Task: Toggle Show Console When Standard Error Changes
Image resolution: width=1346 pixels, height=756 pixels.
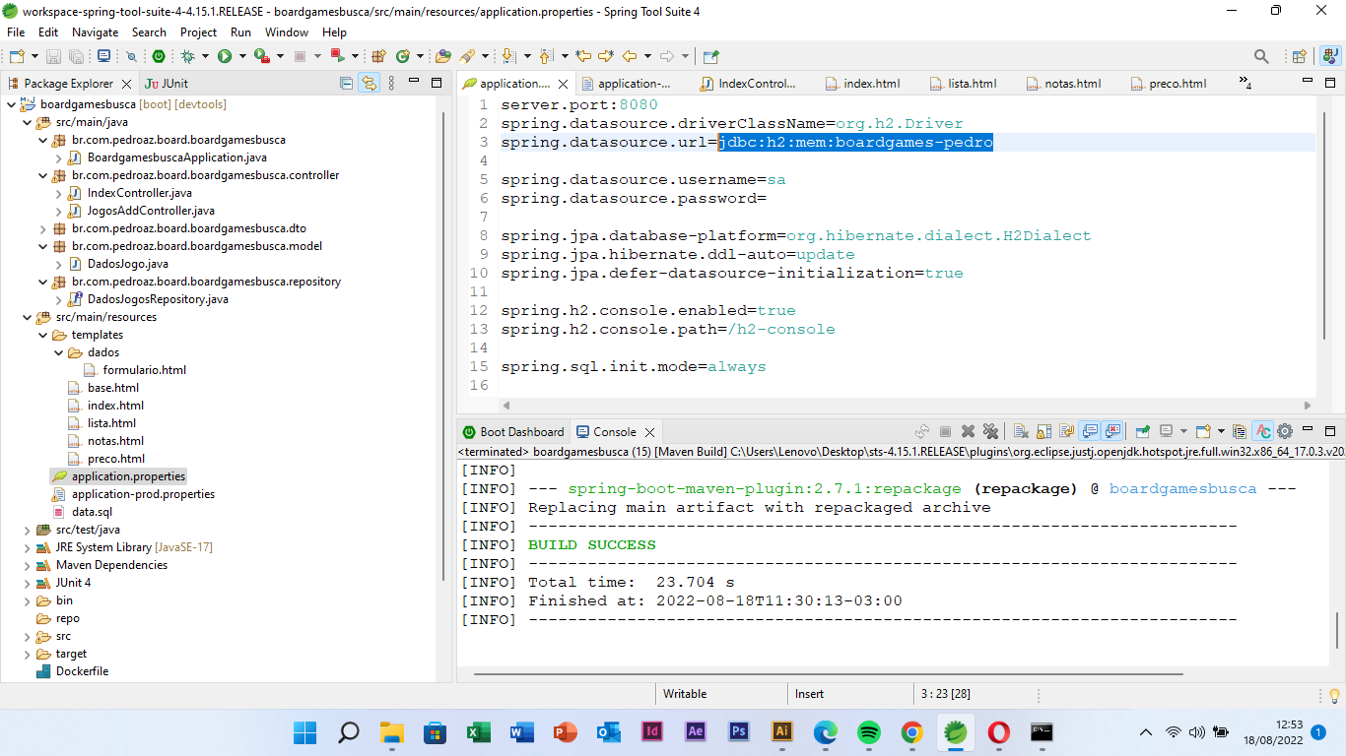Action: (x=1112, y=431)
